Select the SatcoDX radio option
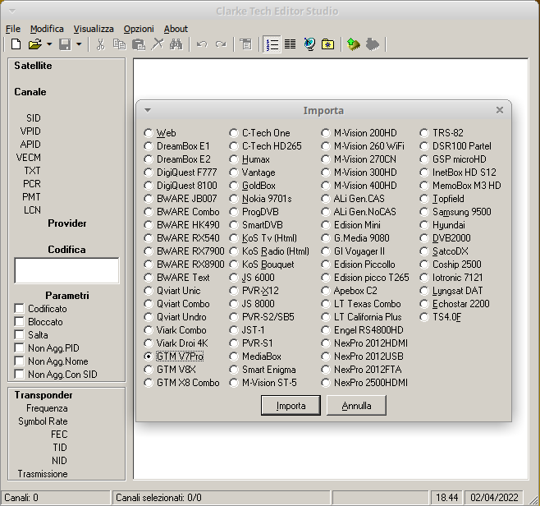 point(424,251)
